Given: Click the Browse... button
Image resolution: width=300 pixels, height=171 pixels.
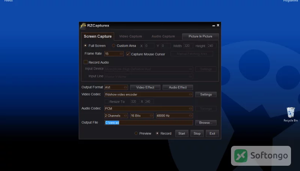Looking at the screenshot, I should click(x=206, y=123).
